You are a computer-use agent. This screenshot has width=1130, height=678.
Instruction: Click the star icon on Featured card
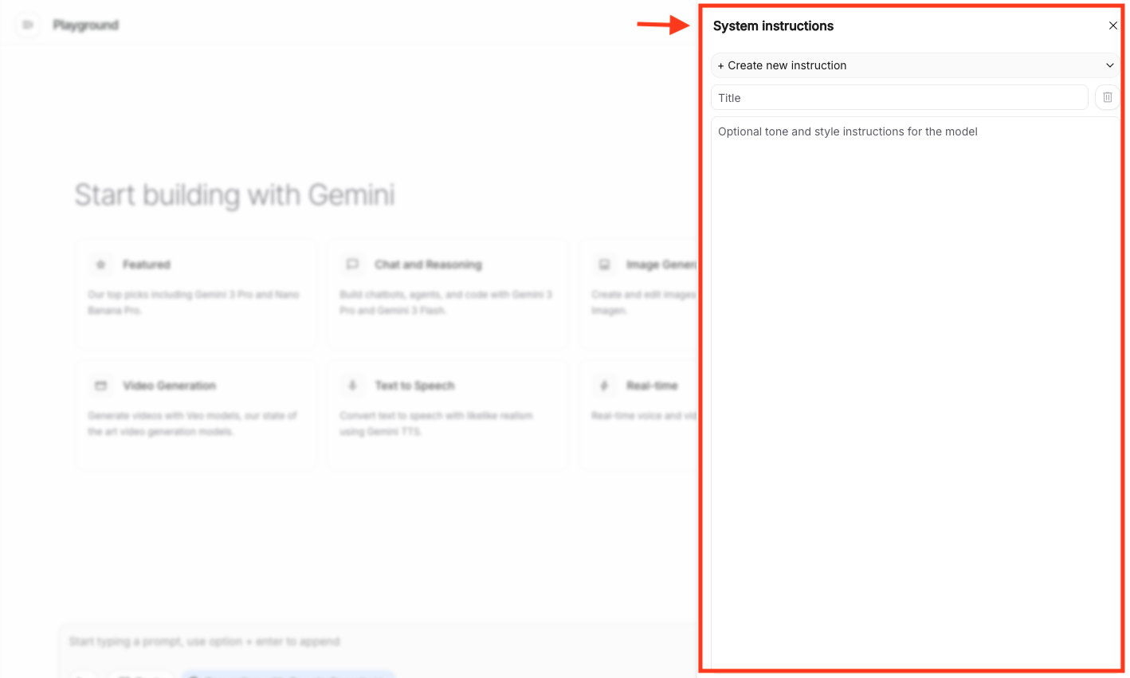(x=100, y=265)
